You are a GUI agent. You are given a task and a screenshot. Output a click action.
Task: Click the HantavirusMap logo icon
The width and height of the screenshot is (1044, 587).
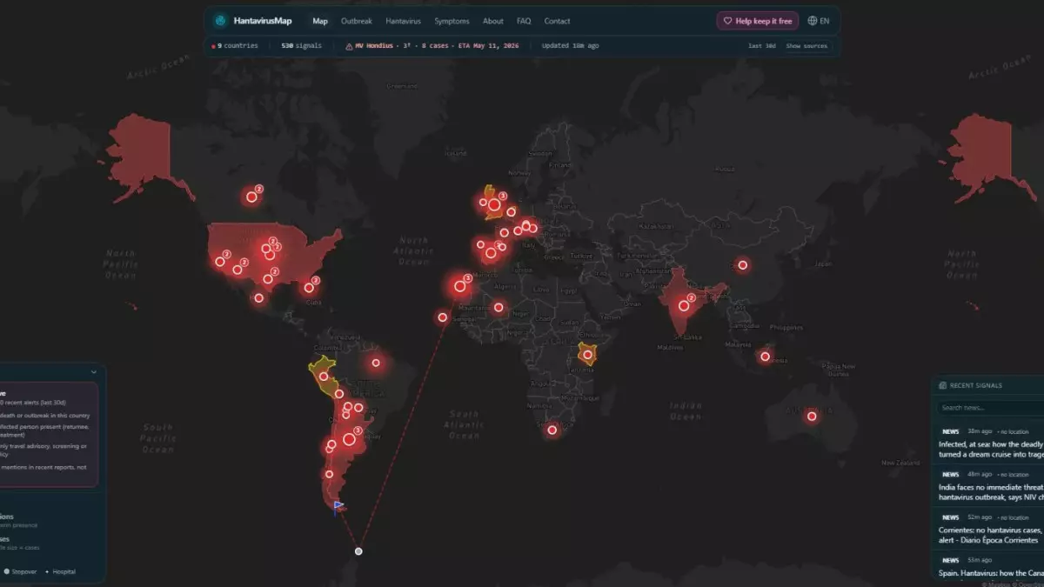tap(221, 21)
